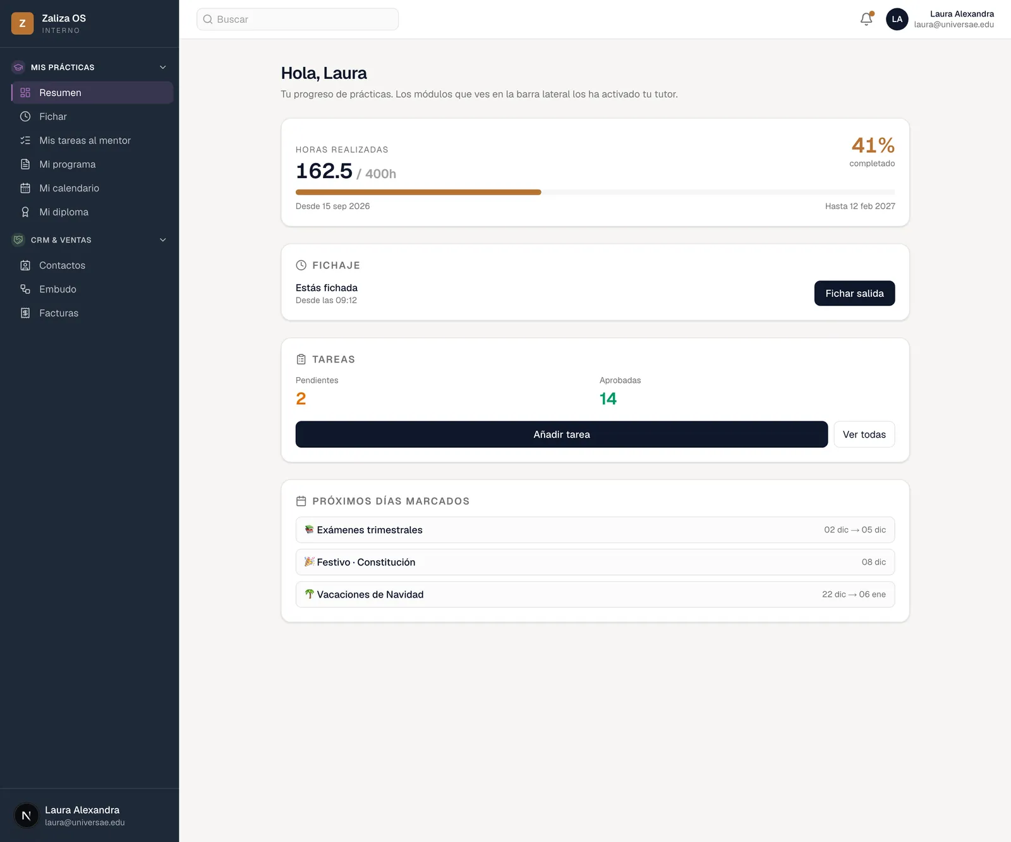Image resolution: width=1011 pixels, height=842 pixels.
Task: Go to Mis tareas al mentor
Action: coord(92,140)
